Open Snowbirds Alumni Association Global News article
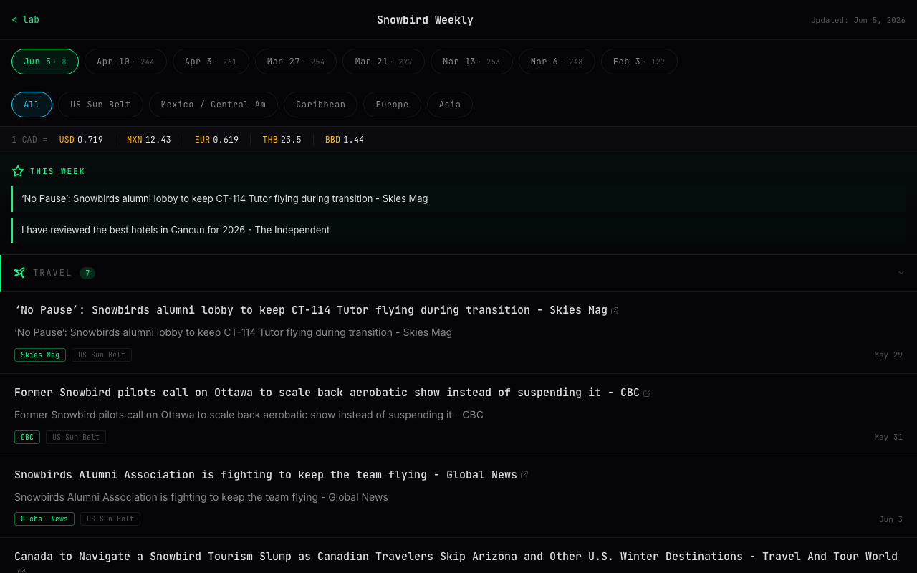Viewport: 917px width, 573px height. pyautogui.click(x=266, y=475)
